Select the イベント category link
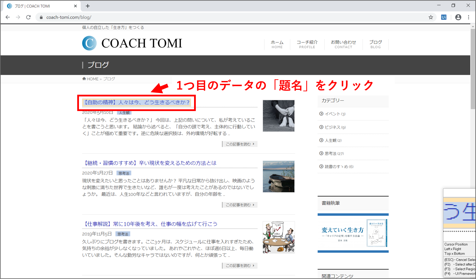The image size is (476, 279). click(332, 114)
